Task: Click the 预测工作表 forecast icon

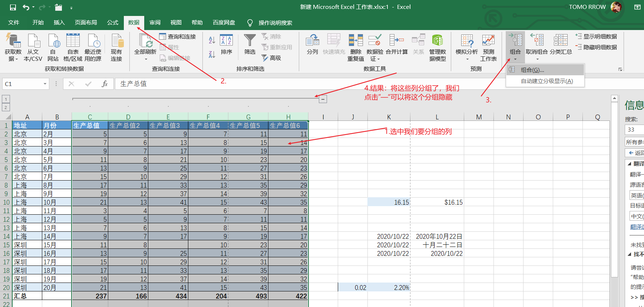Action: click(x=488, y=47)
